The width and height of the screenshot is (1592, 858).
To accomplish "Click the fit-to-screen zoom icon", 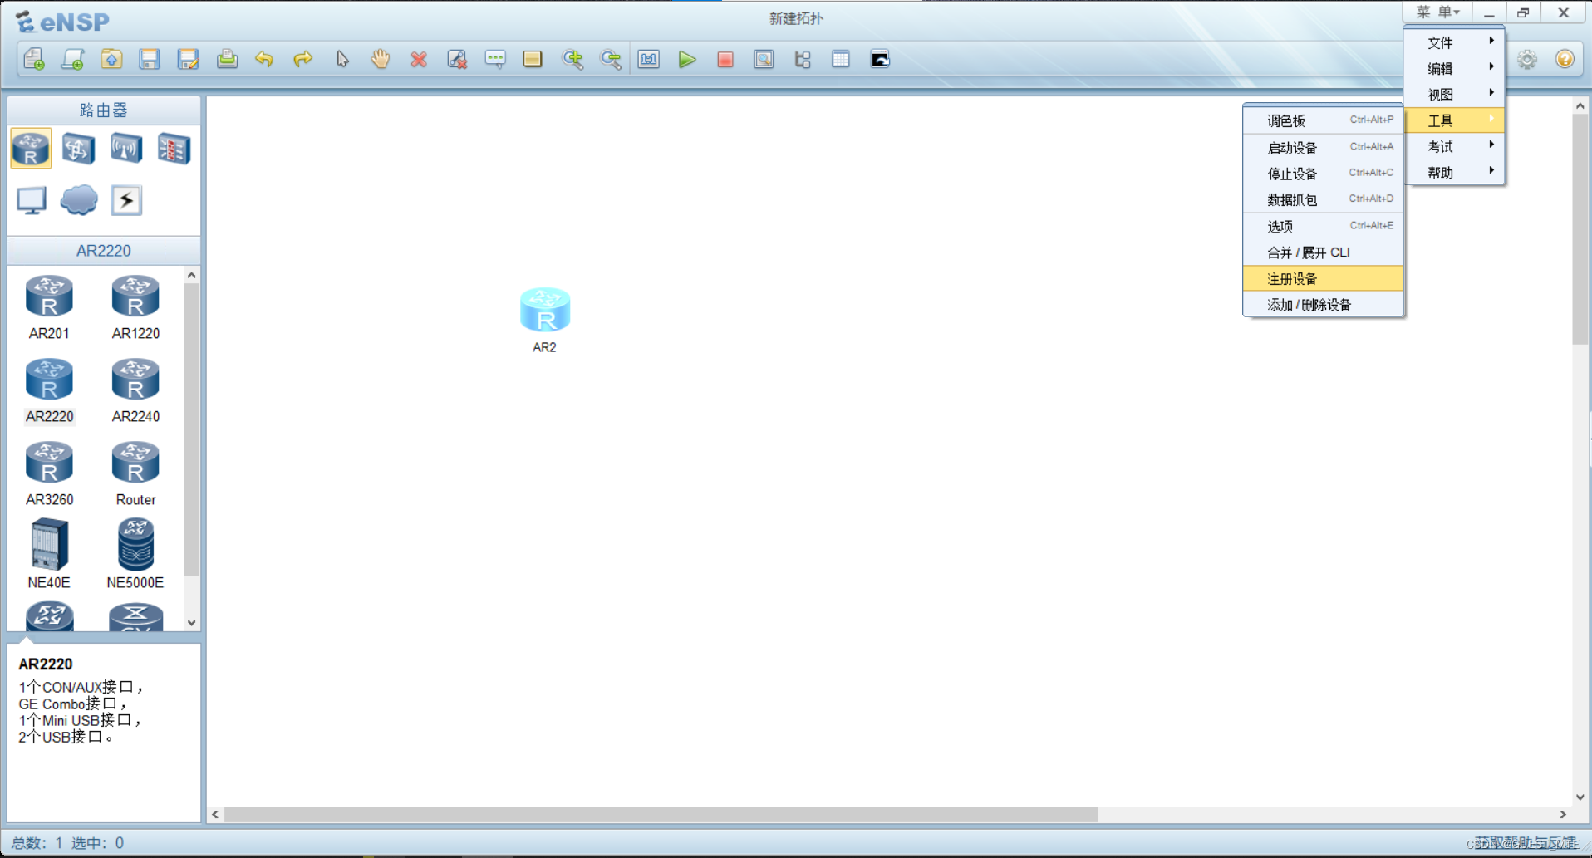I will coord(649,59).
